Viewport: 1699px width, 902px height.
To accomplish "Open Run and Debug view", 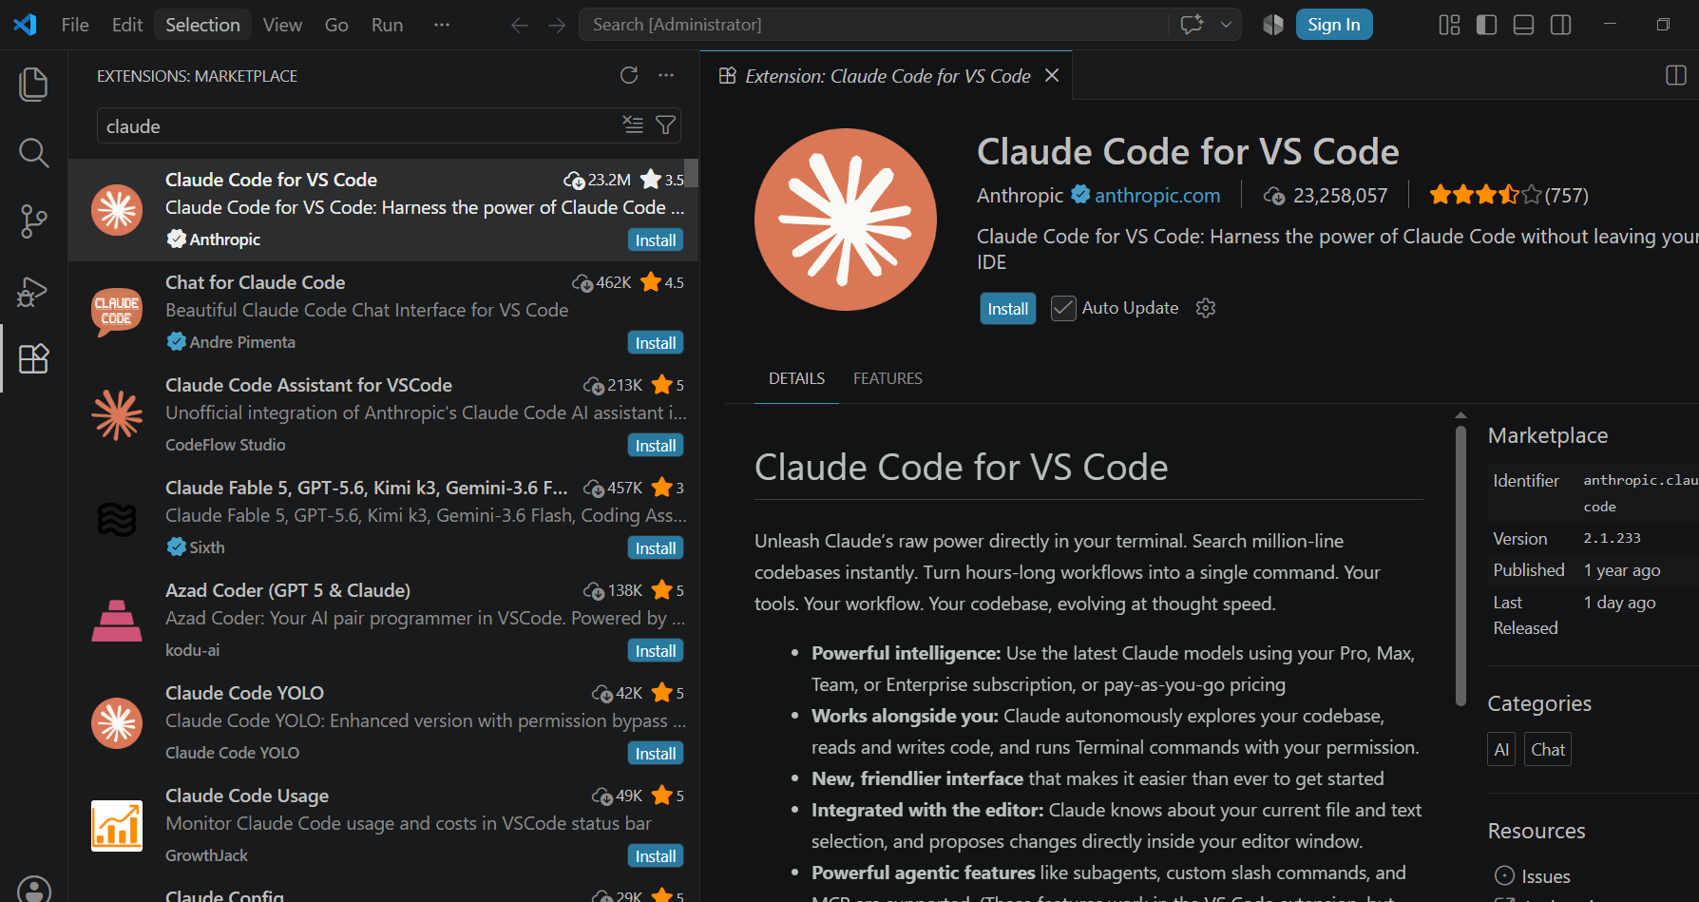I will coord(33,291).
